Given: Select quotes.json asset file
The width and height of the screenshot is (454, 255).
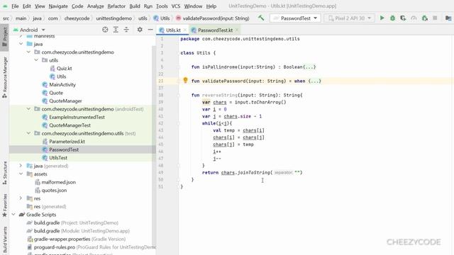Looking at the screenshot, I should 54,191.
